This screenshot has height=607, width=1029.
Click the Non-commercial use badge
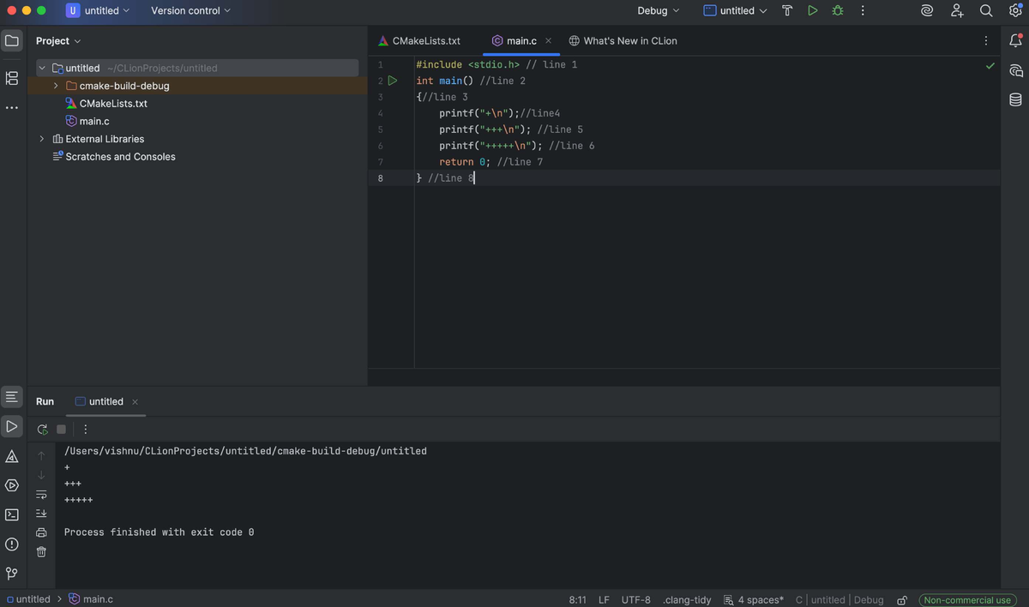coord(966,600)
